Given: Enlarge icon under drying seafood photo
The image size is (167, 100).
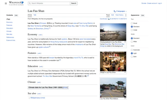Looking at the screenshot, I should 125,42.
